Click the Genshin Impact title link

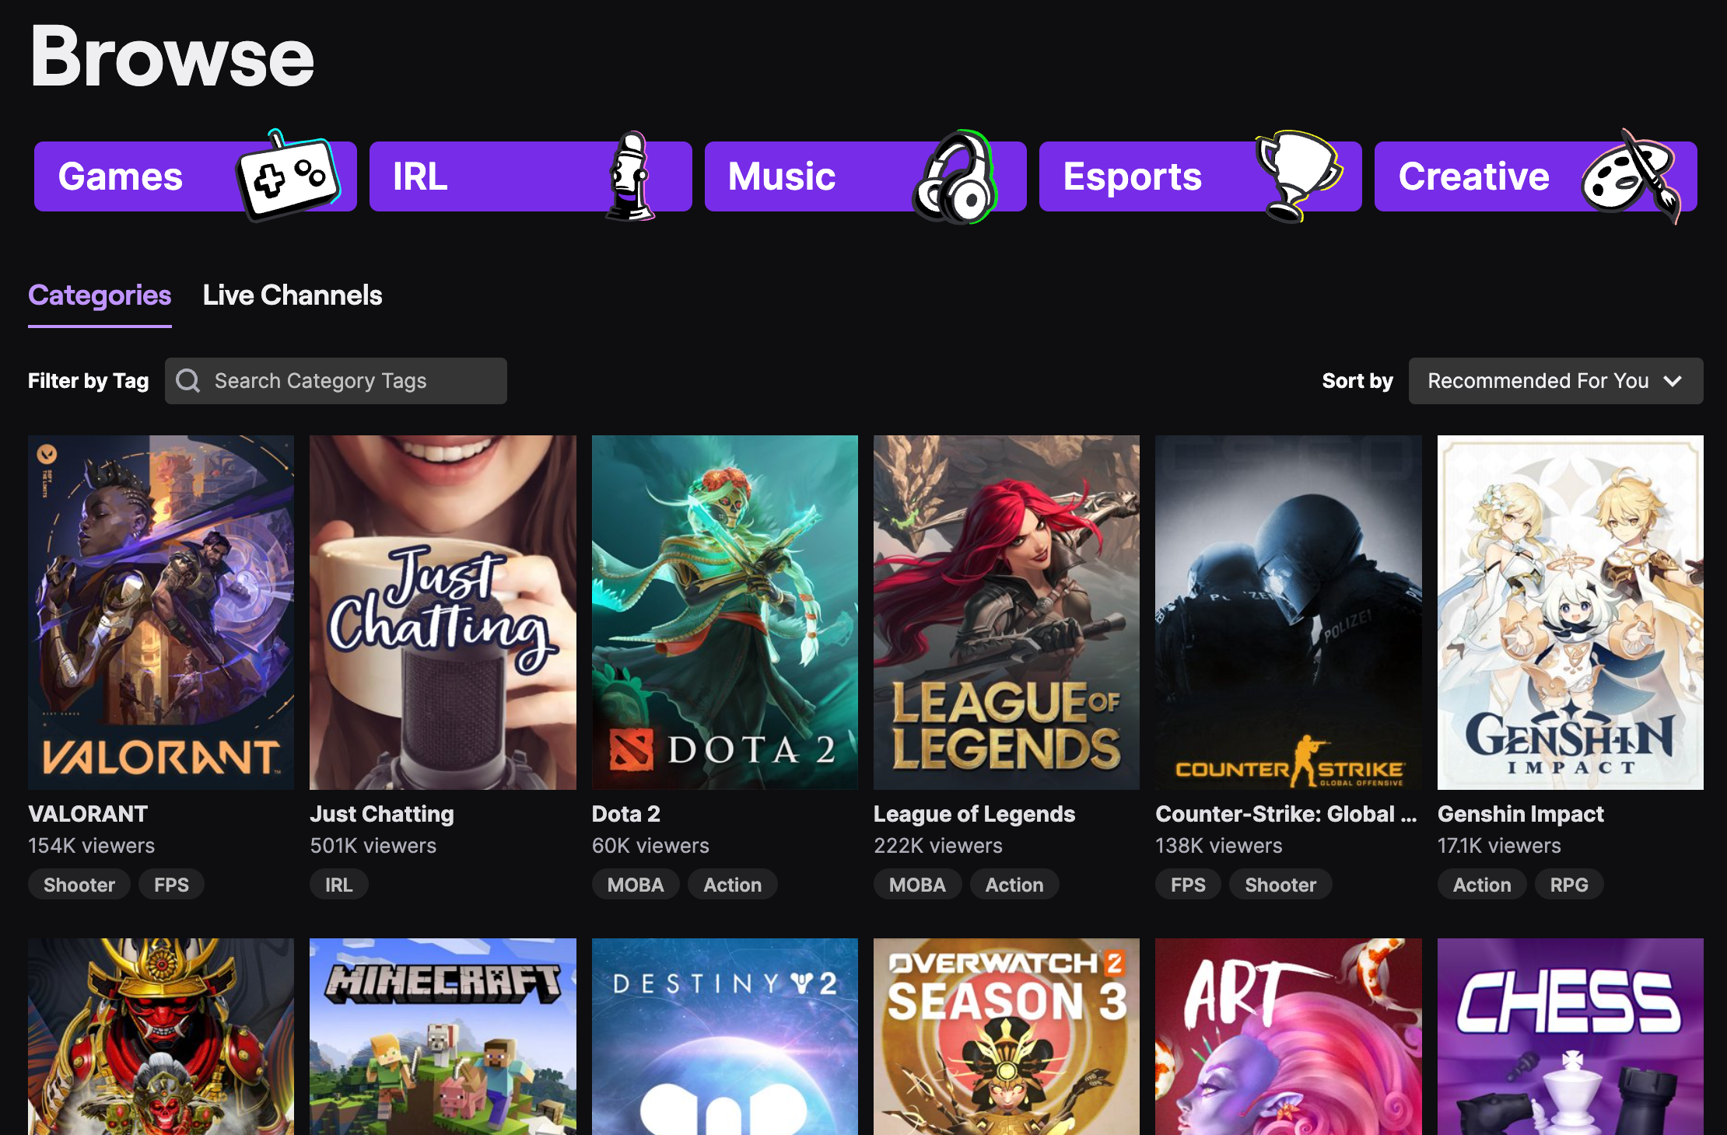1521,814
